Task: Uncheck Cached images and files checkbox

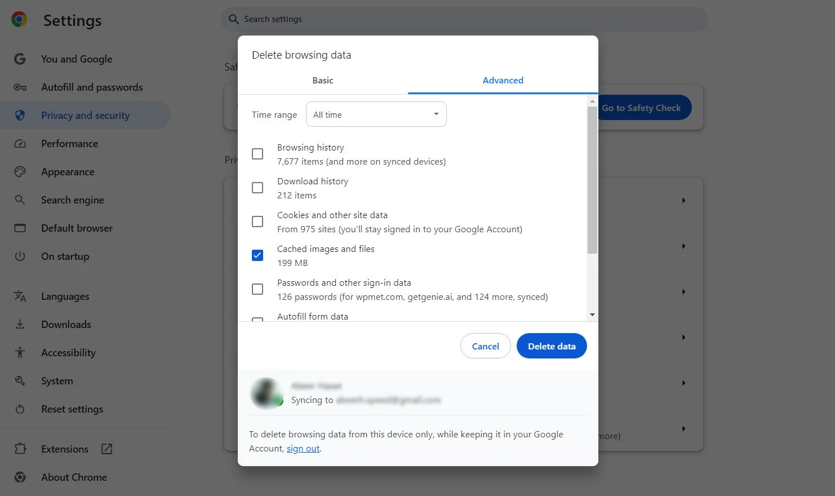Action: 257,255
